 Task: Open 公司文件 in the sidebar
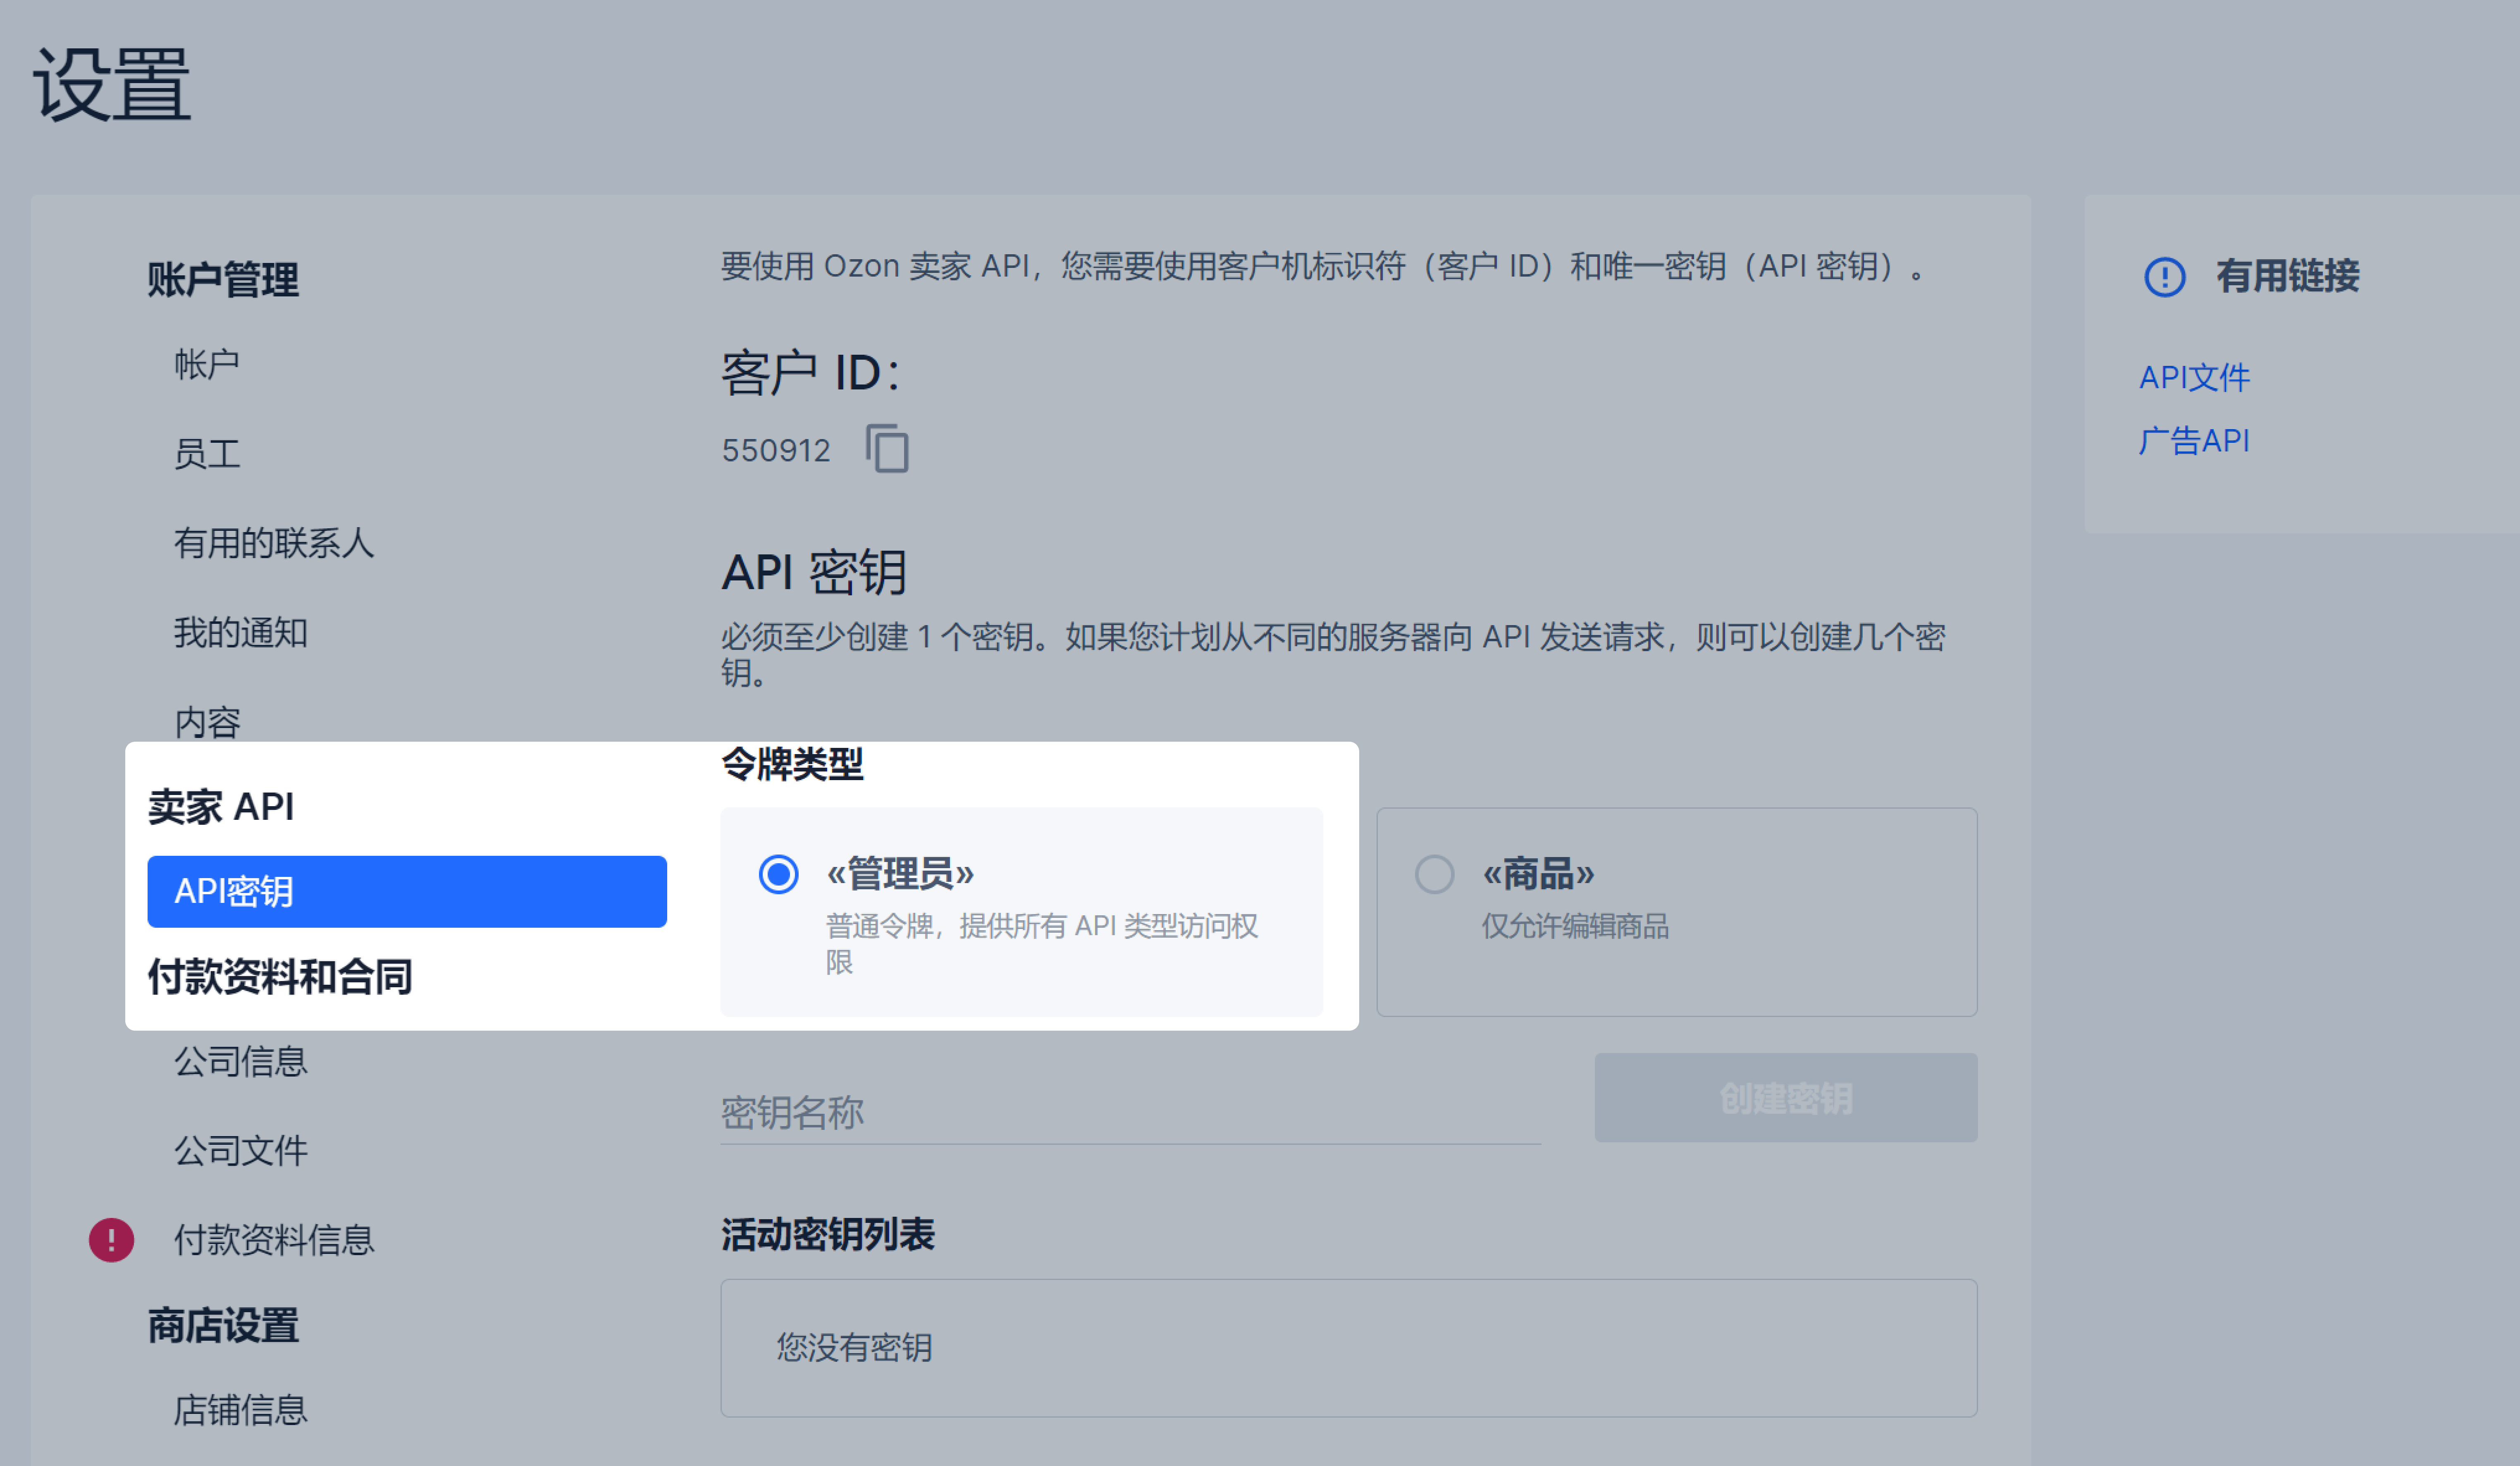click(241, 1151)
